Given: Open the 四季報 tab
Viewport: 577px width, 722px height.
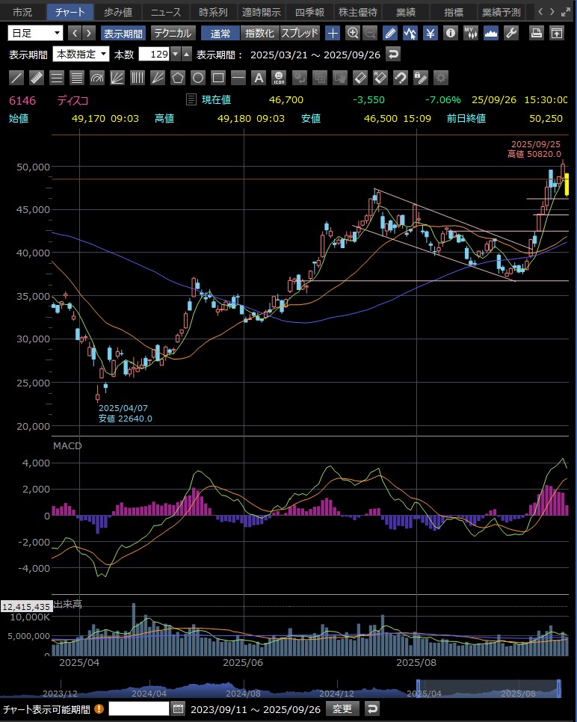Looking at the screenshot, I should point(308,12).
